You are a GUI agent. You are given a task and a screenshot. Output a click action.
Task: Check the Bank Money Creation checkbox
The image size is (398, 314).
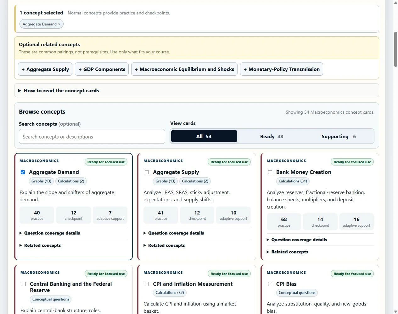(x=270, y=172)
